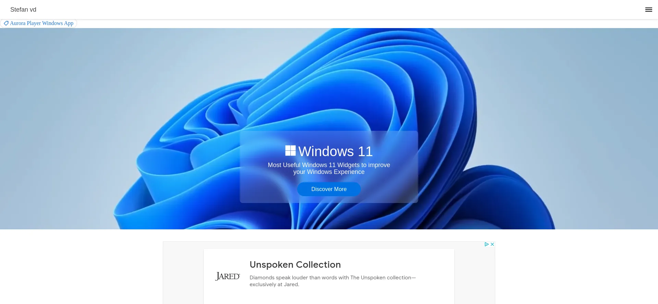This screenshot has width=658, height=304.
Task: Click the Most Useful Windows 11 Widgets text
Action: [329, 168]
